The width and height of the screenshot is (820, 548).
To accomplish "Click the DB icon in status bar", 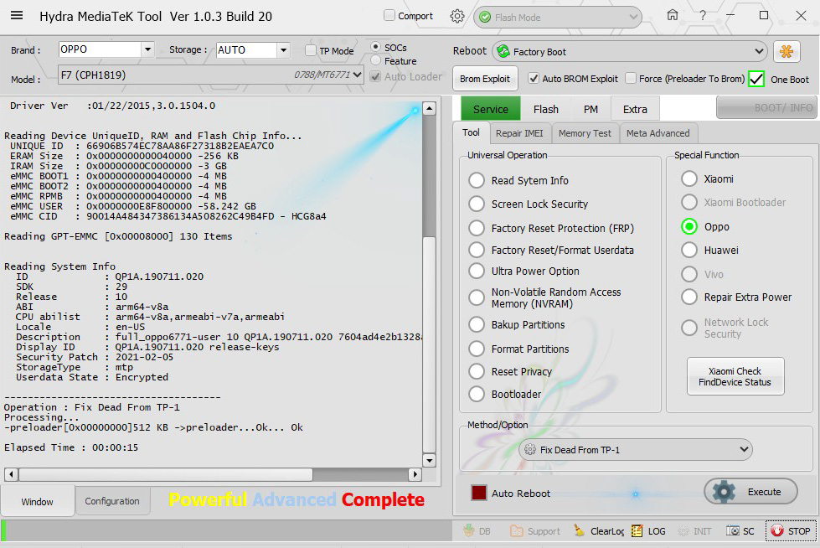I will tap(469, 530).
